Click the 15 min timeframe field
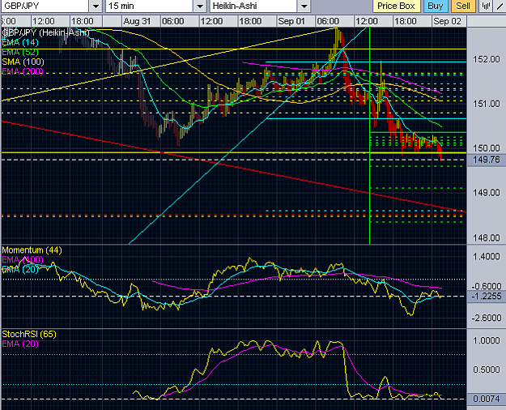The width and height of the screenshot is (506, 410). [x=149, y=6]
